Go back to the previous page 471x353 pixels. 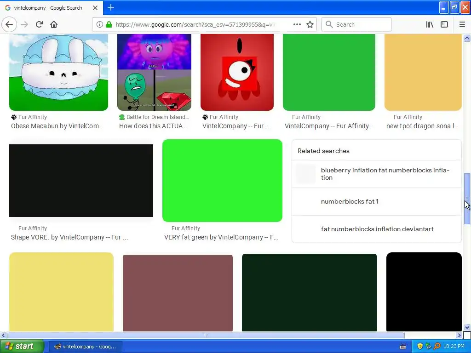9,24
